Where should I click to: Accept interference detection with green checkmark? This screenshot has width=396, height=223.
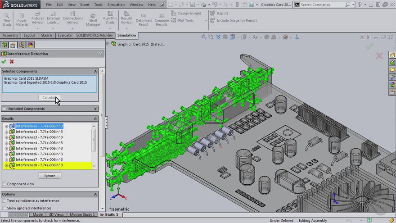pos(4,61)
